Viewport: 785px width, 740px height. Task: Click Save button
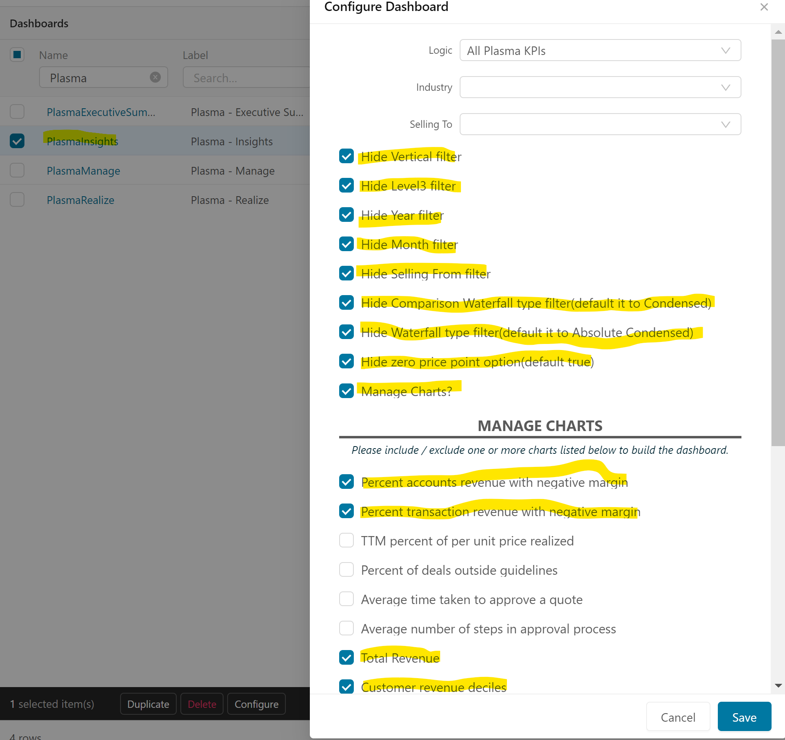[x=744, y=717]
